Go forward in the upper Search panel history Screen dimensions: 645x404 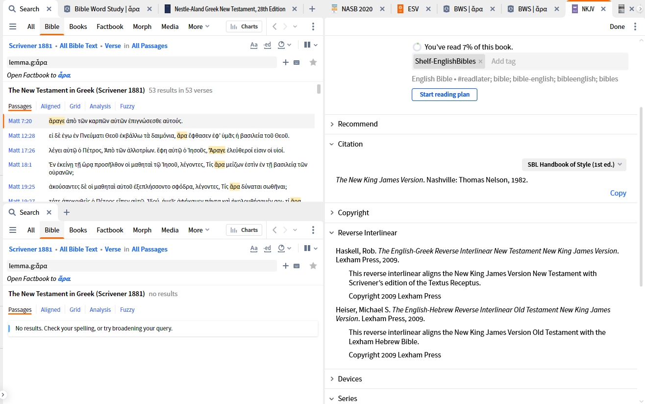[x=285, y=26]
